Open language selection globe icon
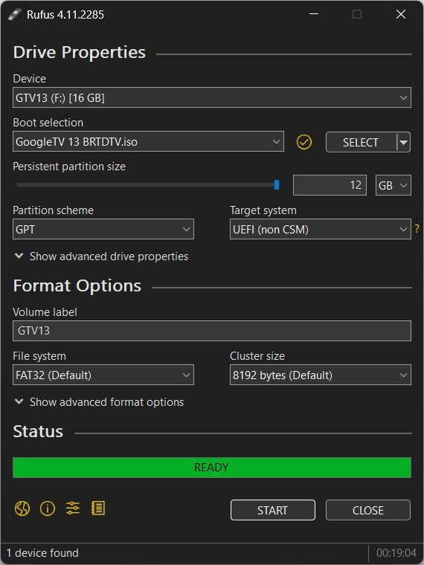This screenshot has height=565, width=424. [x=22, y=508]
